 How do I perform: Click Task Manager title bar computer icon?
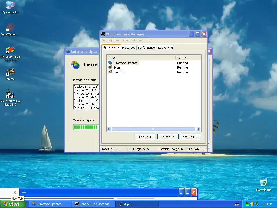pos(103,34)
